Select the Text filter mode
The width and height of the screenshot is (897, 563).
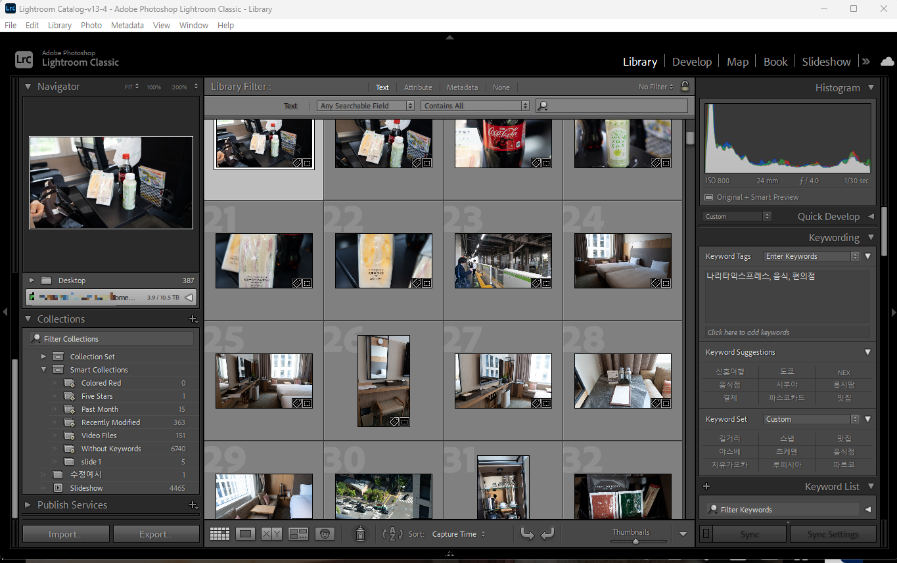point(382,87)
